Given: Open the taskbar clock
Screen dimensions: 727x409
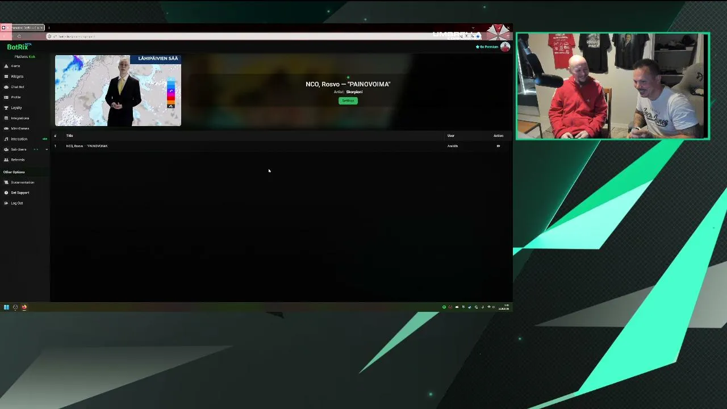Looking at the screenshot, I should [x=504, y=307].
